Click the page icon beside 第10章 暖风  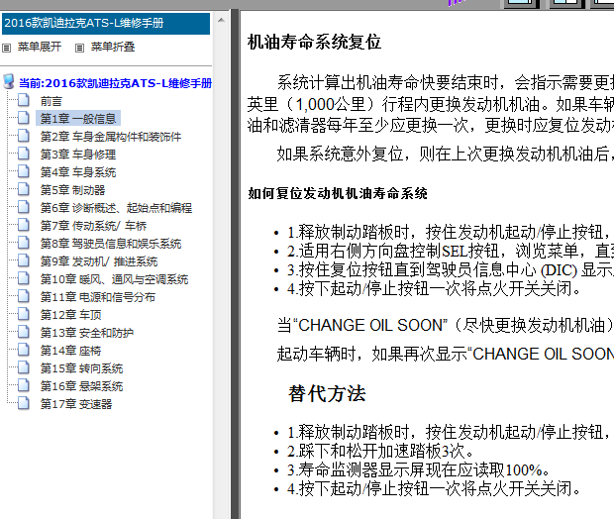pyautogui.click(x=24, y=278)
